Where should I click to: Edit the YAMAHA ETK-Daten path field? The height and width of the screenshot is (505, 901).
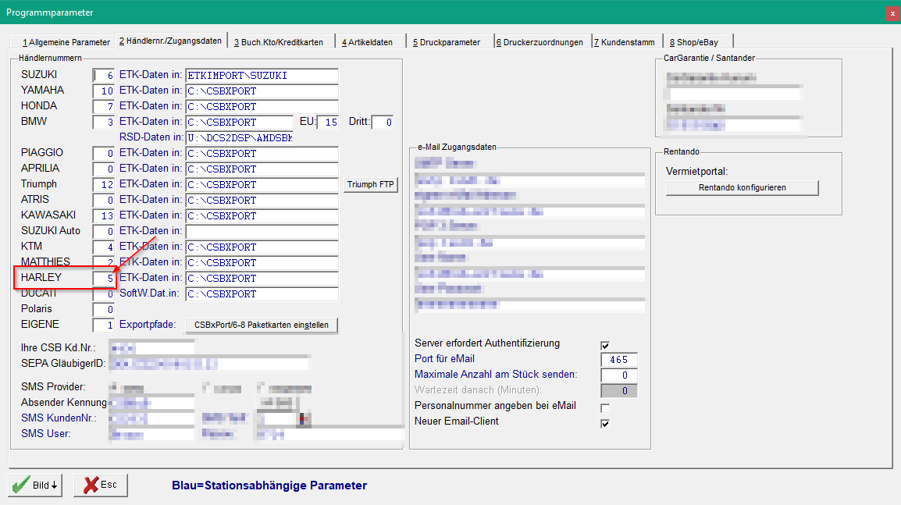click(262, 91)
